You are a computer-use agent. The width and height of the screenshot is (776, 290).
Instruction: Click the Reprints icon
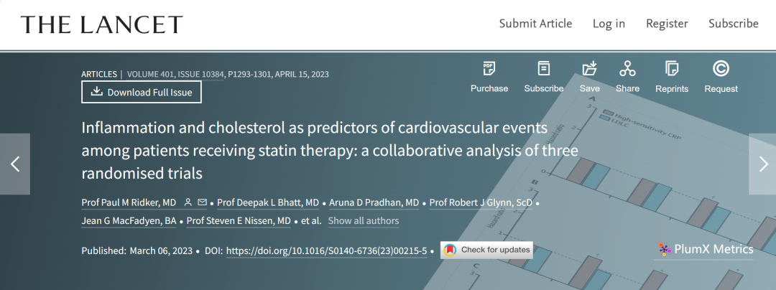[672, 69]
